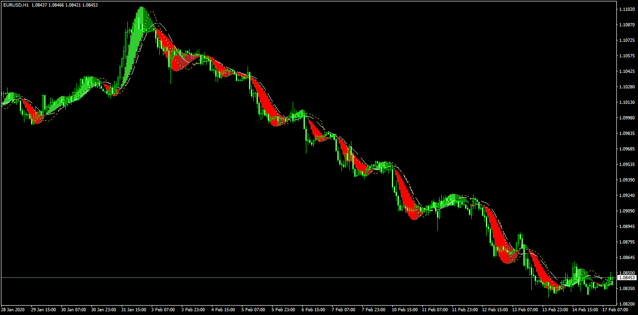Click the 7 Feb 23:00 time label

(x=374, y=310)
